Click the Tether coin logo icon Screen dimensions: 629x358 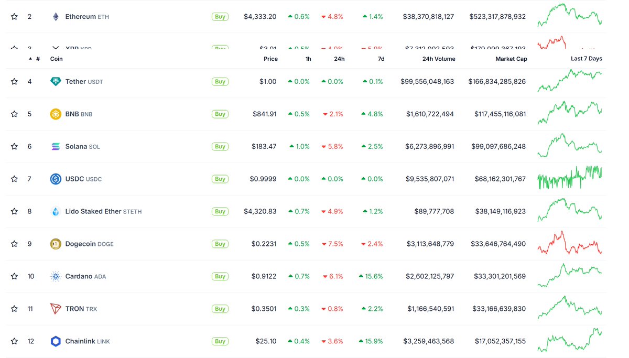coord(56,81)
